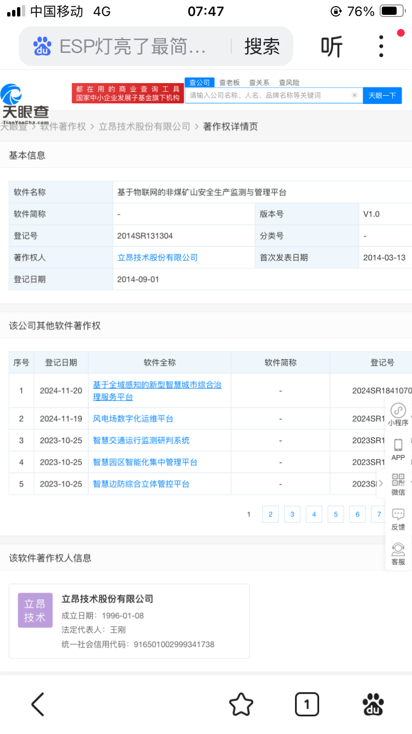Select the 查公司 tab
This screenshot has height=734, width=412.
point(199,83)
